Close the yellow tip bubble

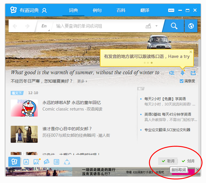pos(191,52)
